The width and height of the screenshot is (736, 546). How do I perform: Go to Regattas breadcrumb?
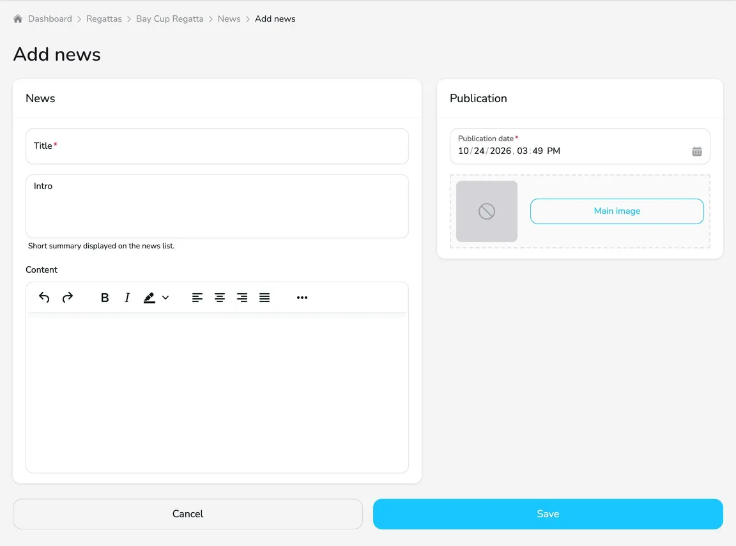point(103,19)
